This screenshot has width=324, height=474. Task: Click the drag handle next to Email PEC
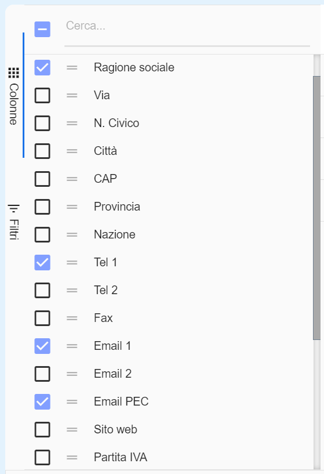click(x=72, y=401)
